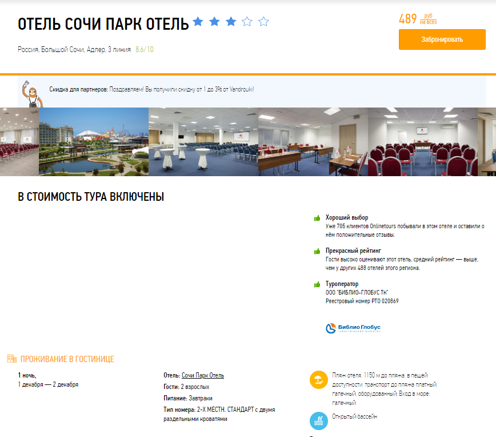This screenshot has height=437, width=496.
Task: Click the ООО "БИБЛИО-ГЛОБУС ТК" text
Action: (x=357, y=292)
